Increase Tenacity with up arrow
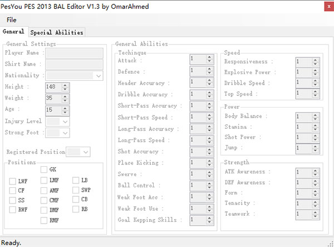Screen dimensions: 334x247 tap(315, 202)
